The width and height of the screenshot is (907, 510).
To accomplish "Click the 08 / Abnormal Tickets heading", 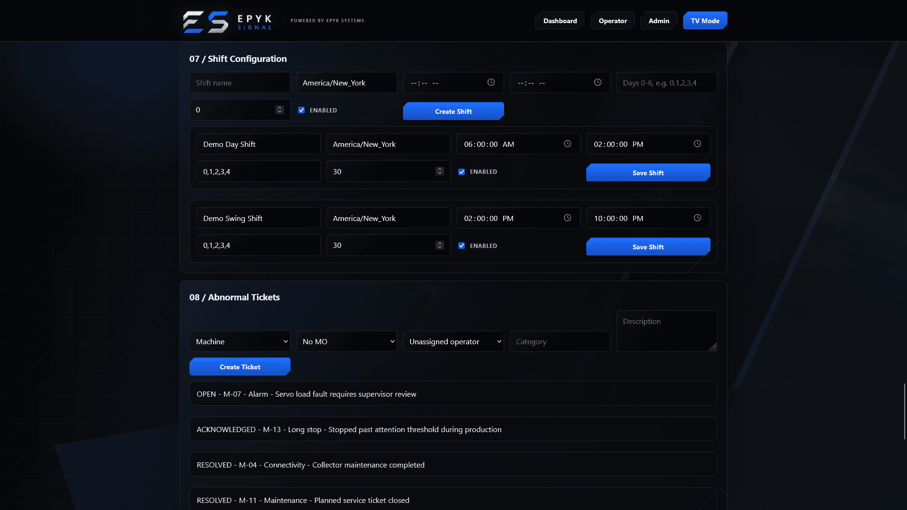I will point(234,297).
